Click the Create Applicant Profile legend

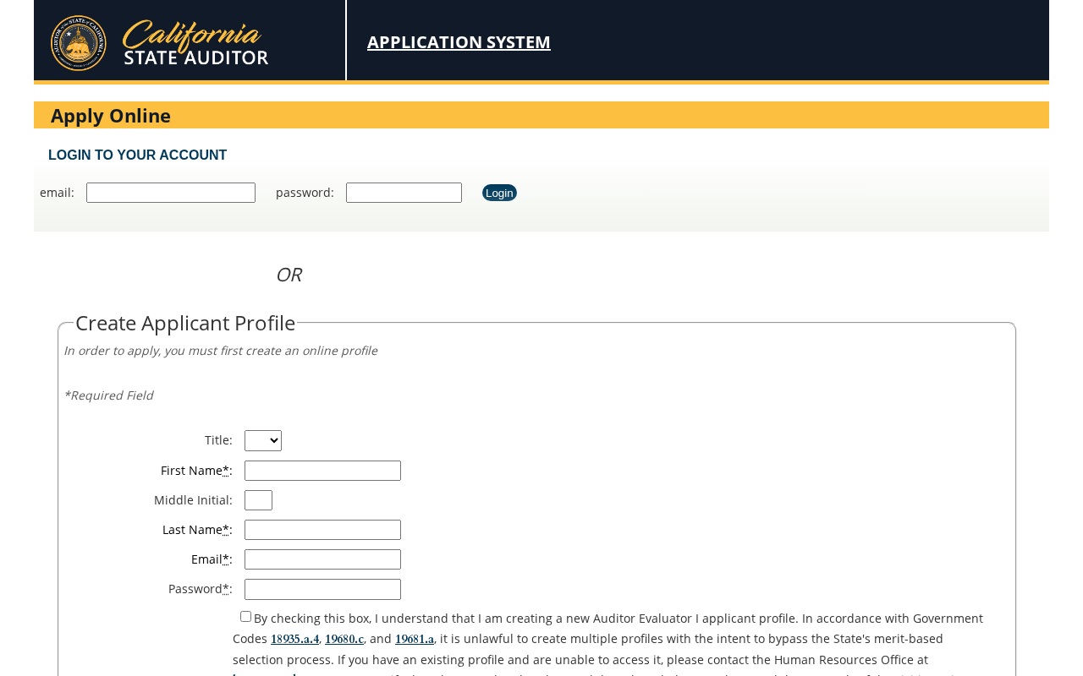click(185, 323)
